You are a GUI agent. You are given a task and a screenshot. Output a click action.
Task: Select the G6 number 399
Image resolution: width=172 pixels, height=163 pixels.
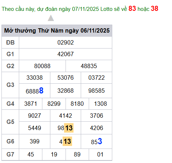click(x=34, y=141)
